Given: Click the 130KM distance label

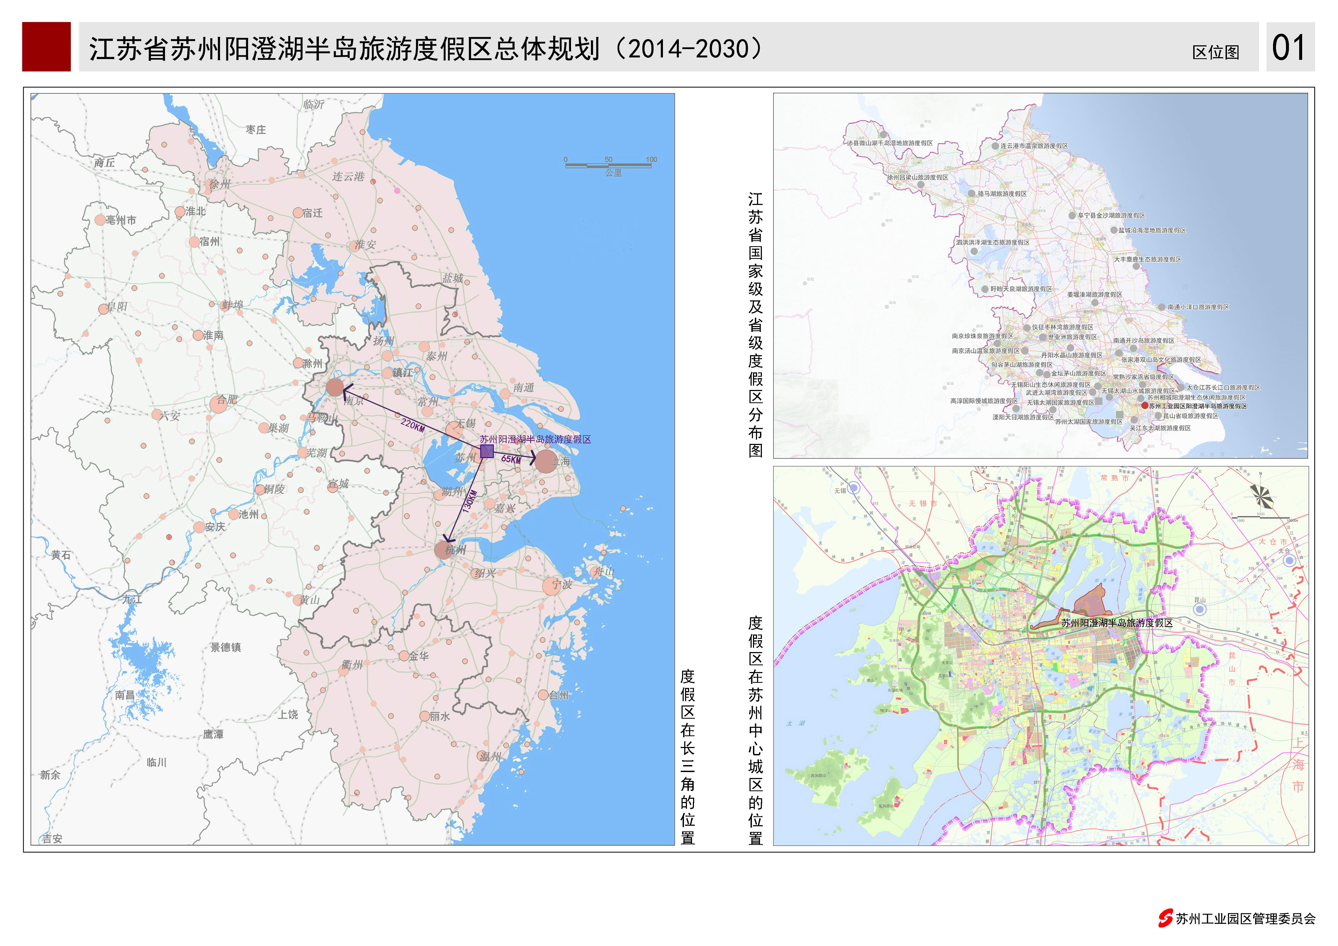Looking at the screenshot, I should (470, 501).
